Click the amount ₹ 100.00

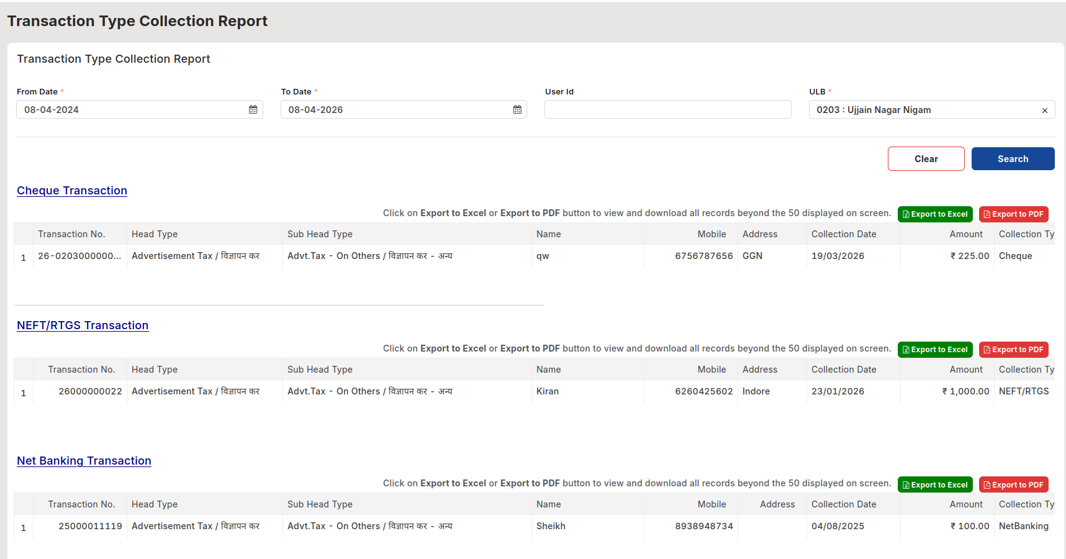click(970, 526)
